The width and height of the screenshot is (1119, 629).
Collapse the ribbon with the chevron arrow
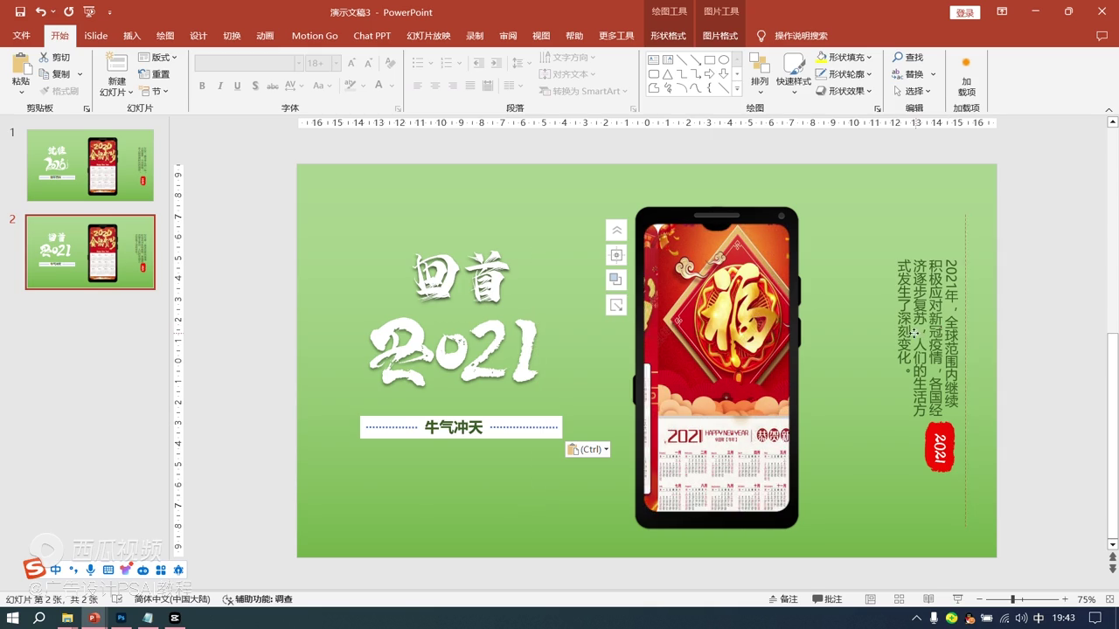(1109, 108)
